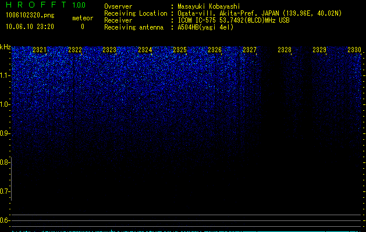Screen dimensions: 366x232
Task: Click the 1.0 kHz axis label
Action: pos(5,104)
